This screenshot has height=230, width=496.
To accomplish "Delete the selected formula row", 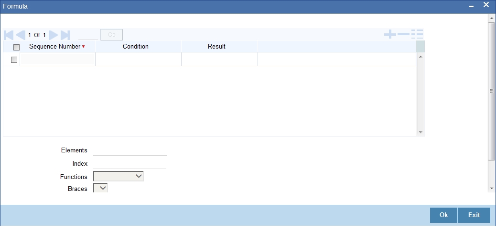I will coord(403,34).
